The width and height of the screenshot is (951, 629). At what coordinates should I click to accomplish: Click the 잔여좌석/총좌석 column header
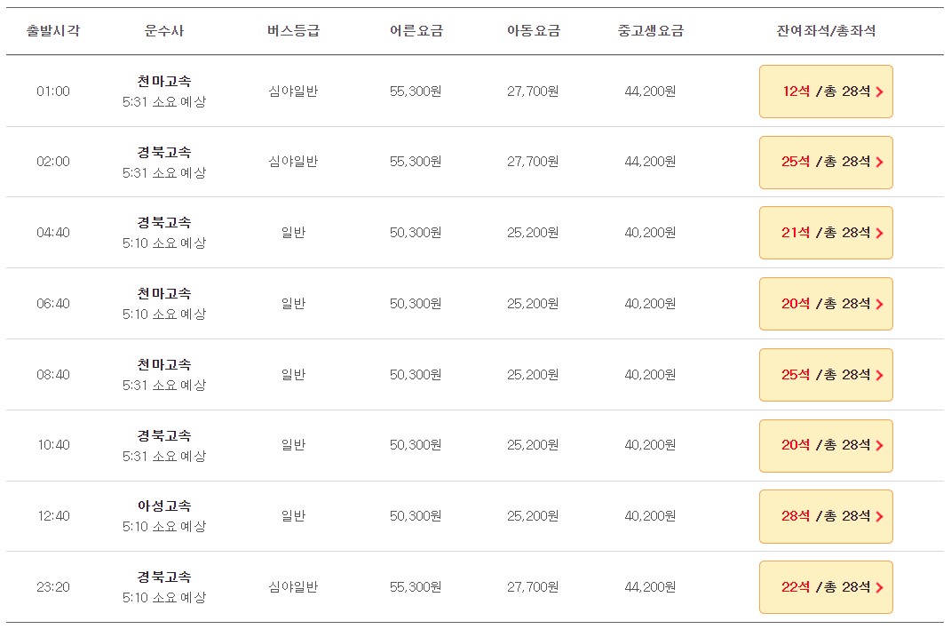826,31
